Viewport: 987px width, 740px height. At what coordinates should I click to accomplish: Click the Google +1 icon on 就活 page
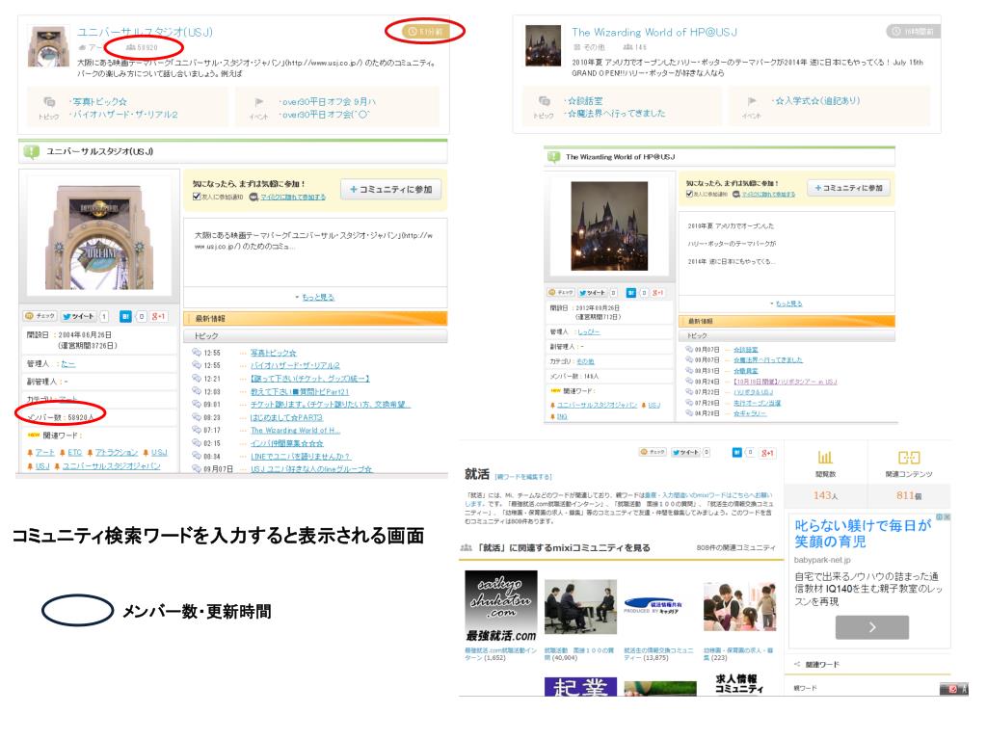coord(768,452)
